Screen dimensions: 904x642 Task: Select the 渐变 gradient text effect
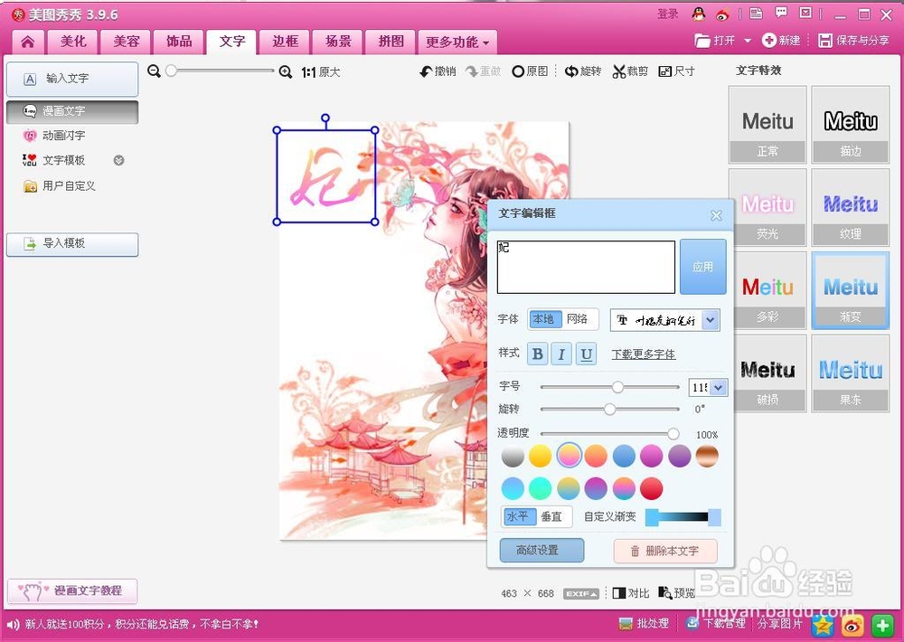click(851, 291)
